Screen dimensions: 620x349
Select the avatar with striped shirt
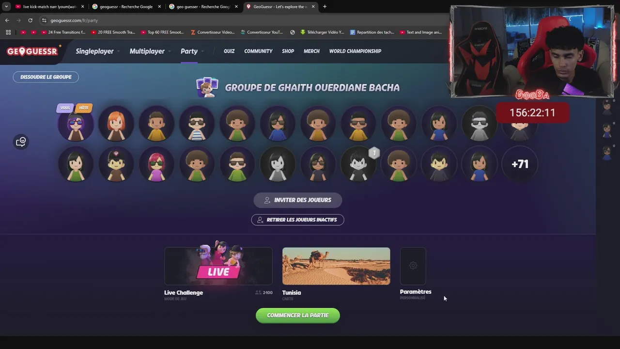pos(197,124)
